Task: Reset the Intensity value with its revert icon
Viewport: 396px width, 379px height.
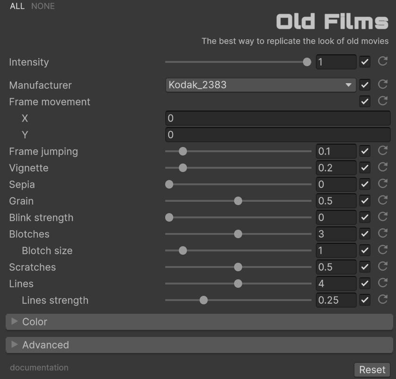Action: point(383,61)
